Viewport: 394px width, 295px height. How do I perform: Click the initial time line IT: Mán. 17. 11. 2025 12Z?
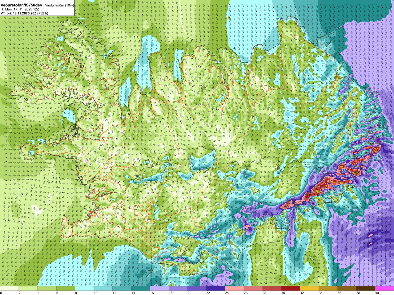click(19, 10)
